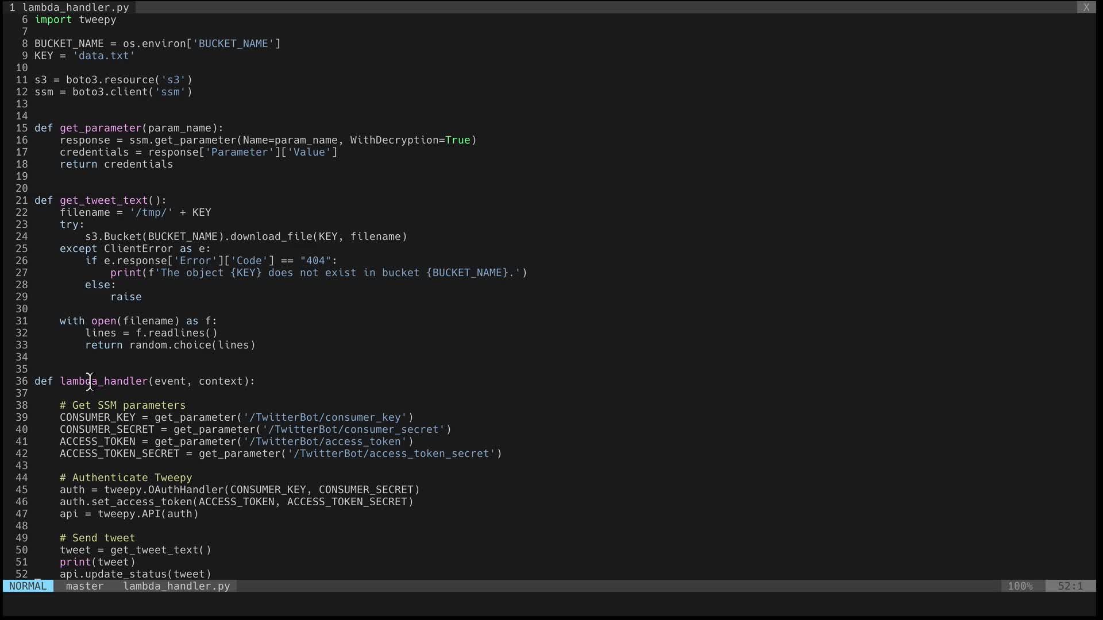Image resolution: width=1103 pixels, height=620 pixels.
Task: Click the api.update_status(tweet) call
Action: pos(135,574)
